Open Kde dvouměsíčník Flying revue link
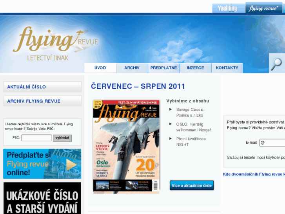This screenshot has height=214, width=285. pyautogui.click(x=254, y=174)
